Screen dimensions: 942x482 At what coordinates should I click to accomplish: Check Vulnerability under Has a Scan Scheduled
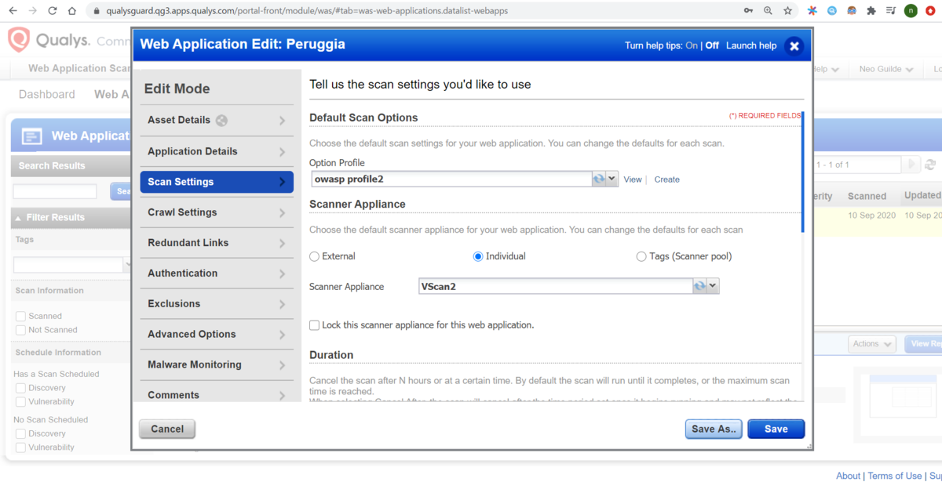pos(21,402)
